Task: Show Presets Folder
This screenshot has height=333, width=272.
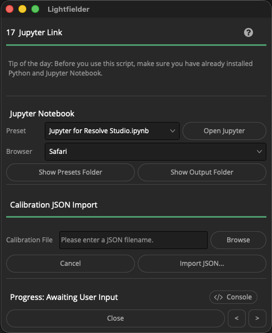Action: 71,172
